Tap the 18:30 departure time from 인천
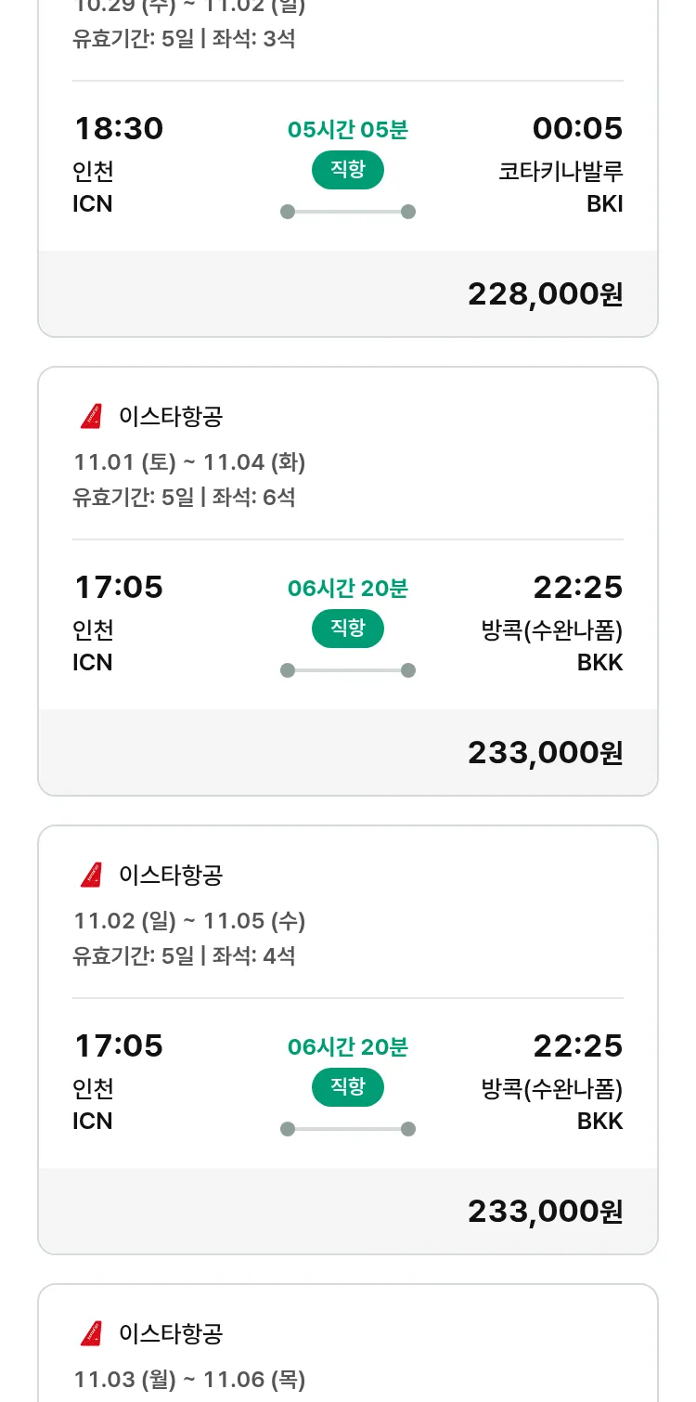This screenshot has height=1402, width=696. pyautogui.click(x=119, y=128)
